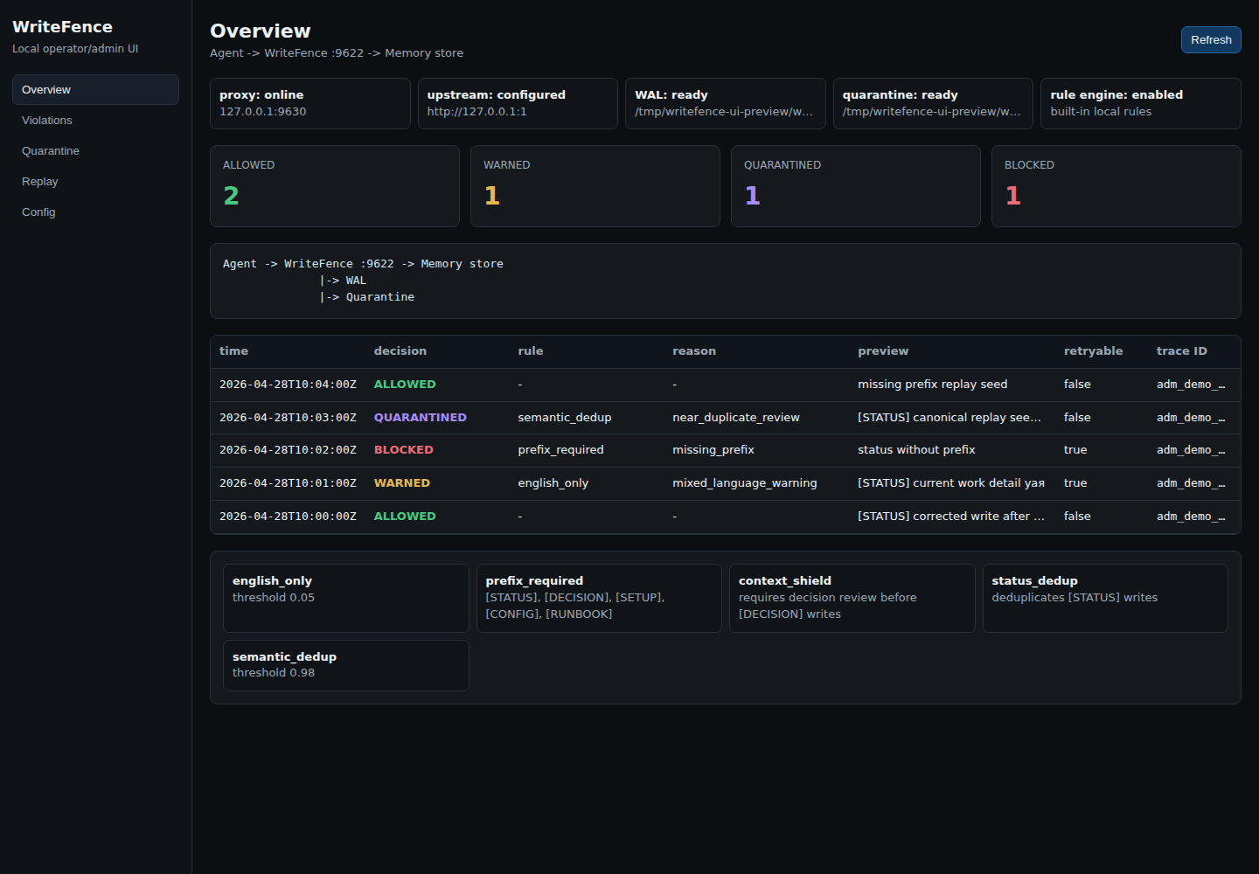Click the semantic_dedup rule card

(345, 665)
